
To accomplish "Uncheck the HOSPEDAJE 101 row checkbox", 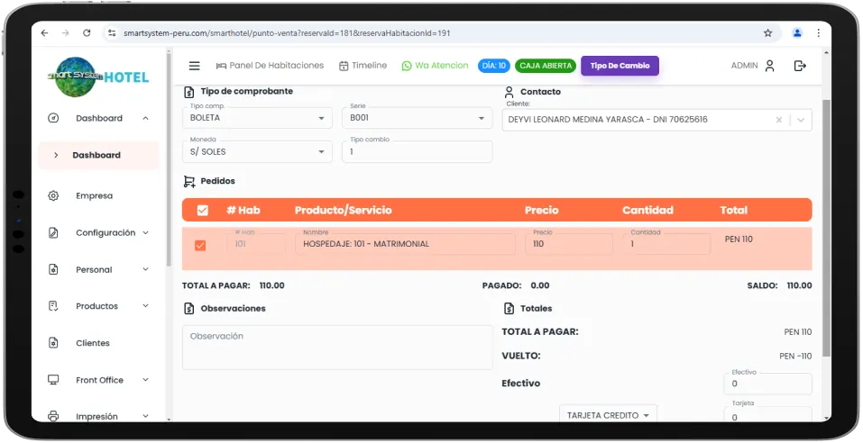I will tap(200, 245).
